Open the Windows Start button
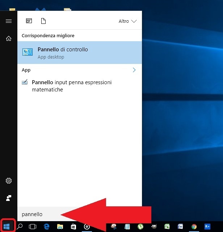223x232 pixels. pos(7,226)
